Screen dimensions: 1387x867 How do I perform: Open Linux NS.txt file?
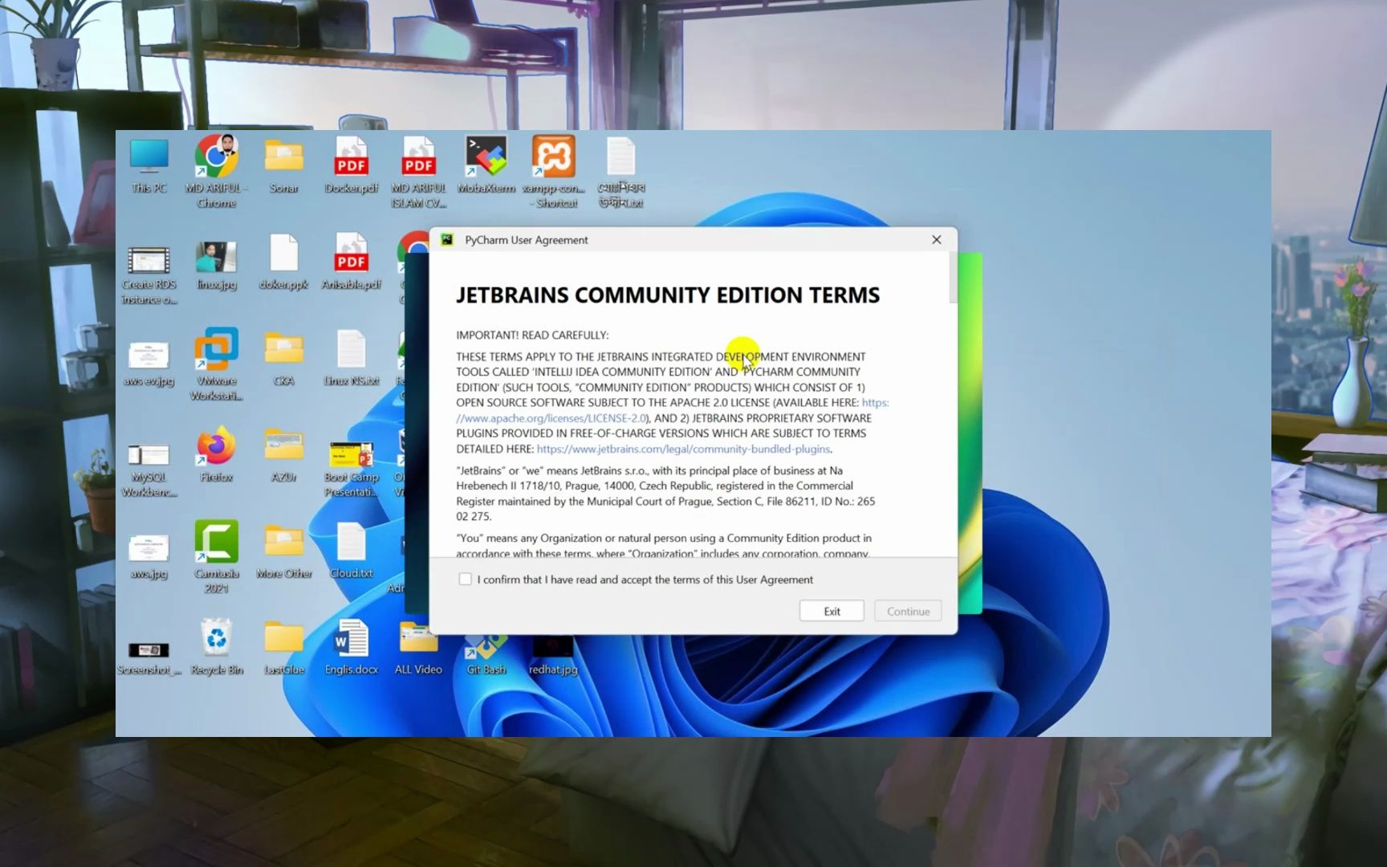(352, 359)
